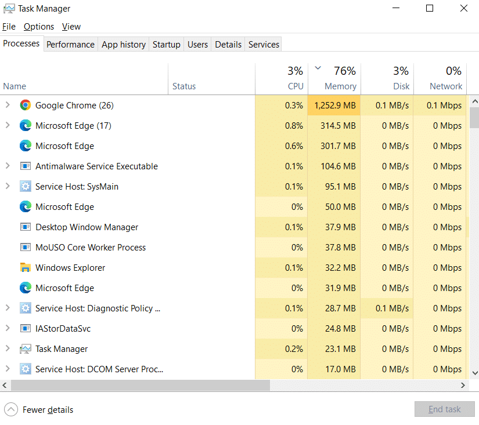This screenshot has height=425, width=479.
Task: Select the Windows Explorer folder icon
Action: point(26,267)
